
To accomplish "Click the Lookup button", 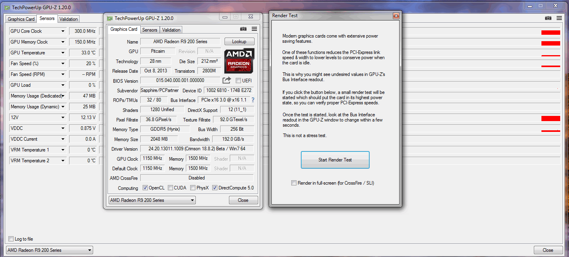I will click(239, 42).
